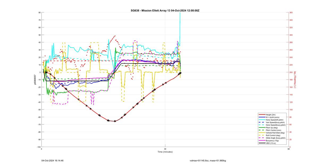Select the "Pitch Control (mm)" legend label
The image size is (319, 165).
[274, 130]
